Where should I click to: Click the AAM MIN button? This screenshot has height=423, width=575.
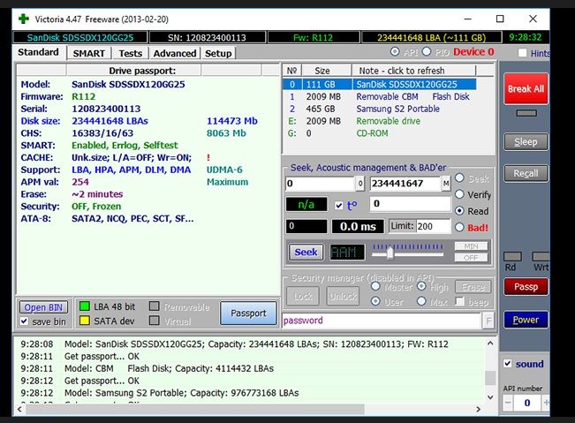coord(471,246)
